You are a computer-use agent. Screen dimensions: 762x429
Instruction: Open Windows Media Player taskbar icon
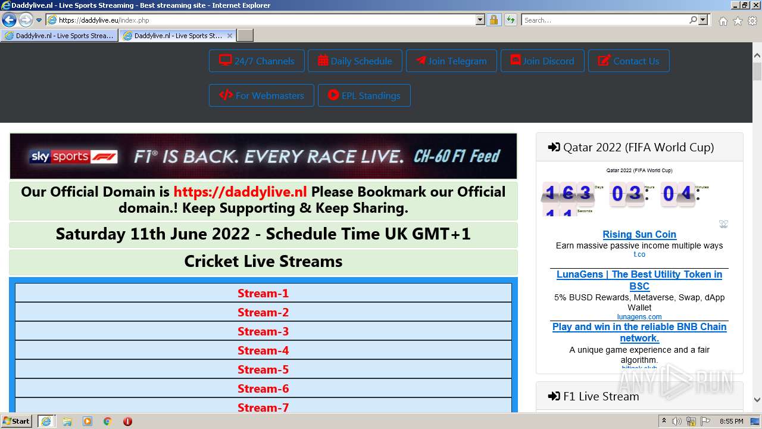[x=88, y=421]
